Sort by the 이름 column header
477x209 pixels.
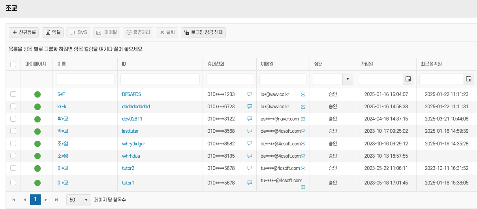[x=62, y=64]
